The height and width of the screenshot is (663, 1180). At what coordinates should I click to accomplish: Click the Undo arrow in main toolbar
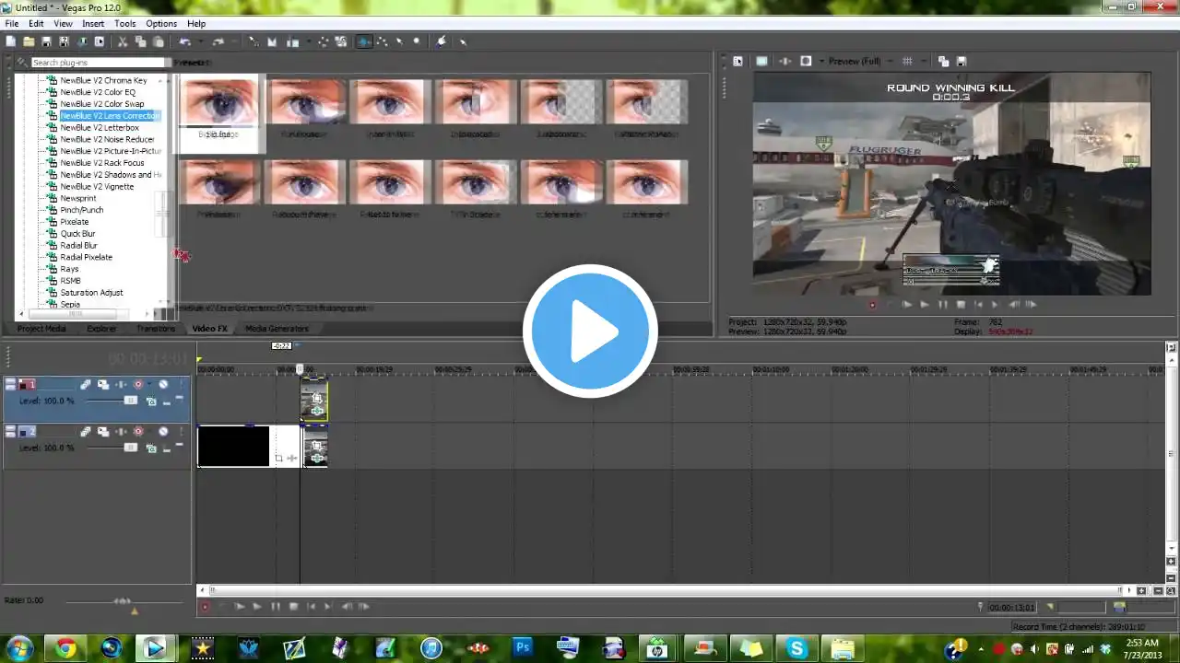(x=184, y=41)
